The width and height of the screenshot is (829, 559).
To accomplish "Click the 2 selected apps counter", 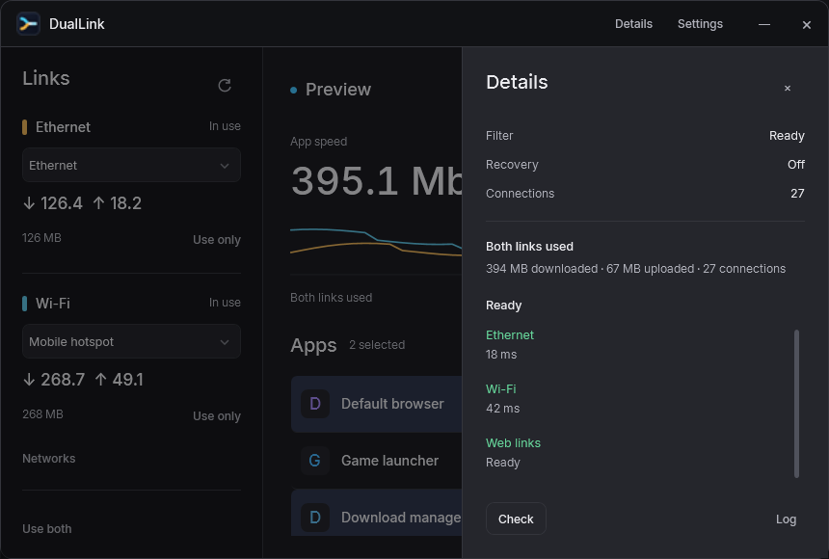I will pyautogui.click(x=377, y=345).
